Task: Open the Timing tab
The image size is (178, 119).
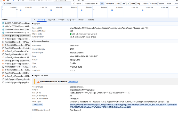Action: [91, 20]
